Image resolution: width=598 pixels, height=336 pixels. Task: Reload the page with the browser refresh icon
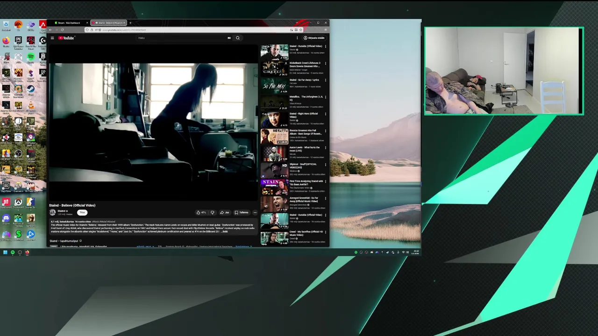[x=62, y=30]
